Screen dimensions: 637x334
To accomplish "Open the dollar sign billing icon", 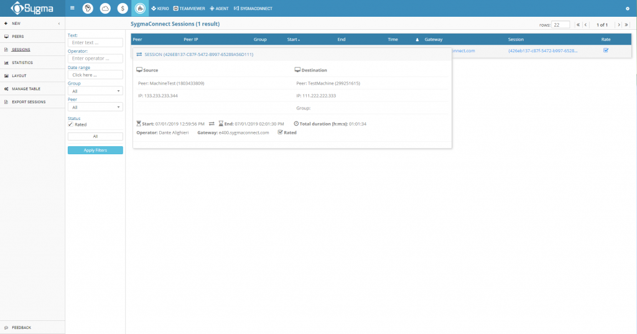I will (123, 8).
